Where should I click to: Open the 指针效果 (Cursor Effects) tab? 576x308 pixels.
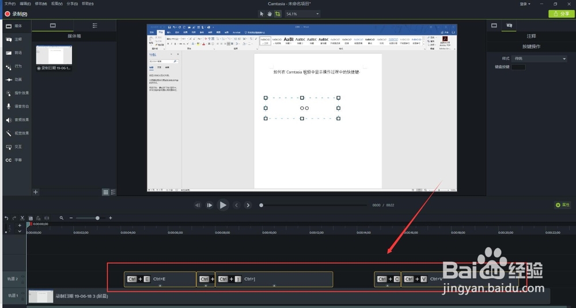17,93
